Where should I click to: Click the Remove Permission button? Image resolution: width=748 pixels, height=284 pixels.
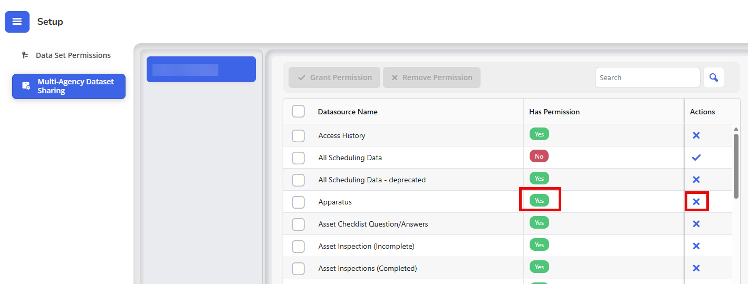click(431, 77)
